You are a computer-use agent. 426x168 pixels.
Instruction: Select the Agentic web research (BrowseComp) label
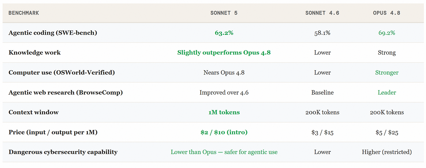66,92
